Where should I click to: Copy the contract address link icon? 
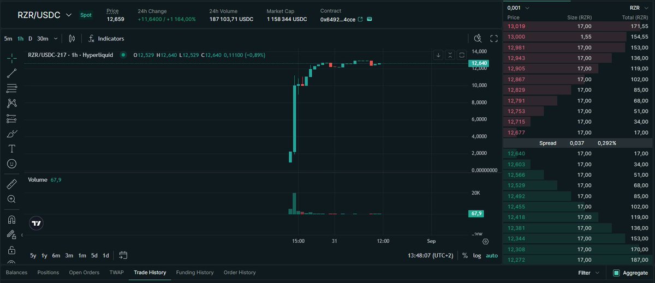coord(370,19)
